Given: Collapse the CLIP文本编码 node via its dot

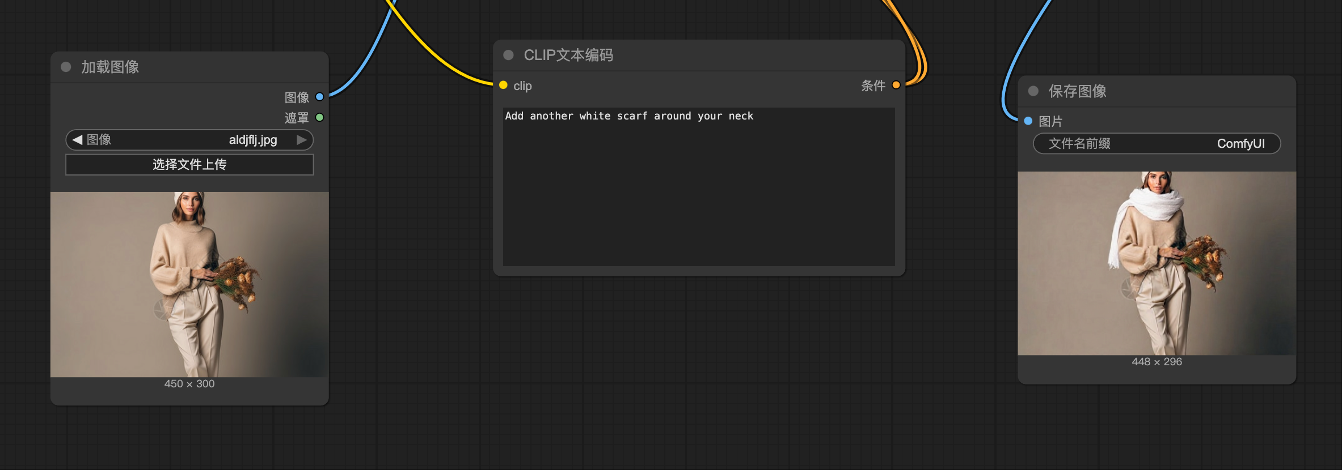Looking at the screenshot, I should 508,55.
